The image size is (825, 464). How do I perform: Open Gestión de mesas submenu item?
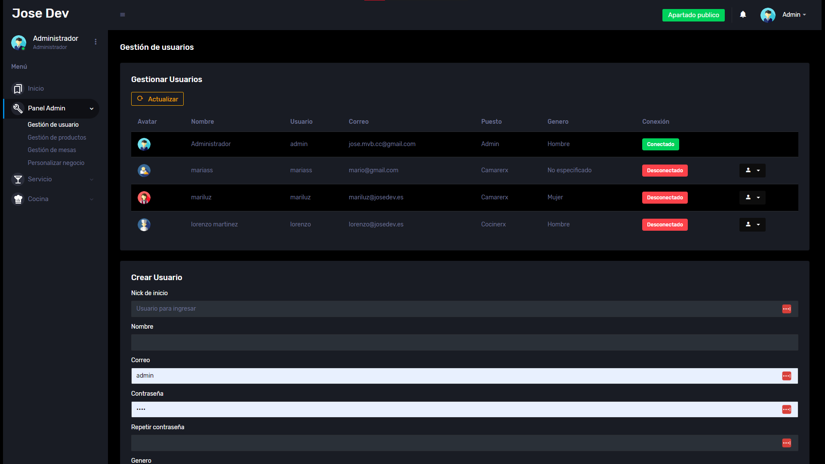pyautogui.click(x=52, y=150)
